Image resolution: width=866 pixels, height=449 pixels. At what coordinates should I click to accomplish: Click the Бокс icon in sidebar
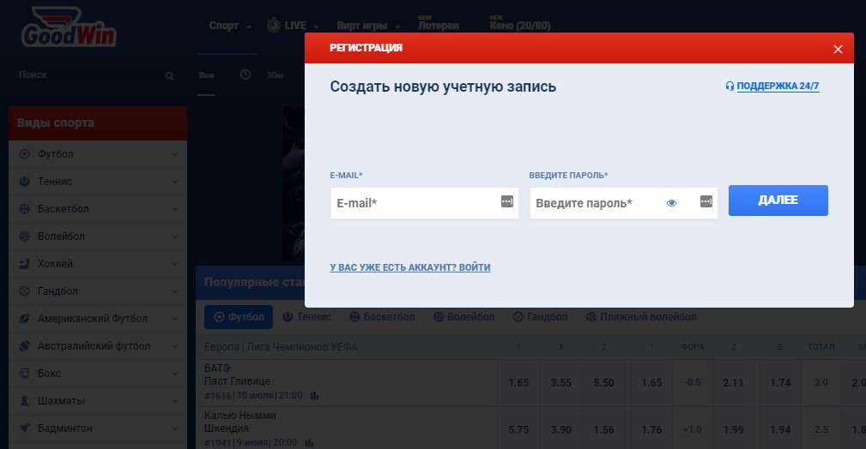tap(24, 373)
